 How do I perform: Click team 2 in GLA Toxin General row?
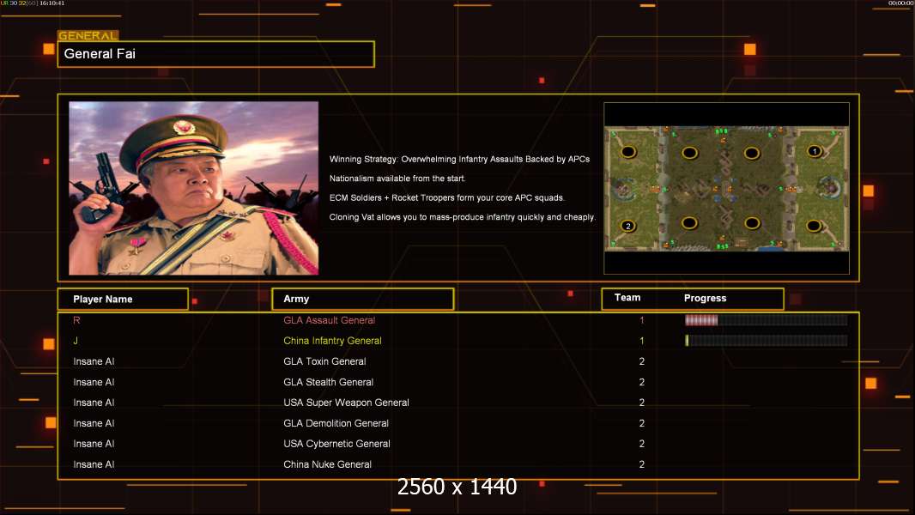tap(642, 361)
